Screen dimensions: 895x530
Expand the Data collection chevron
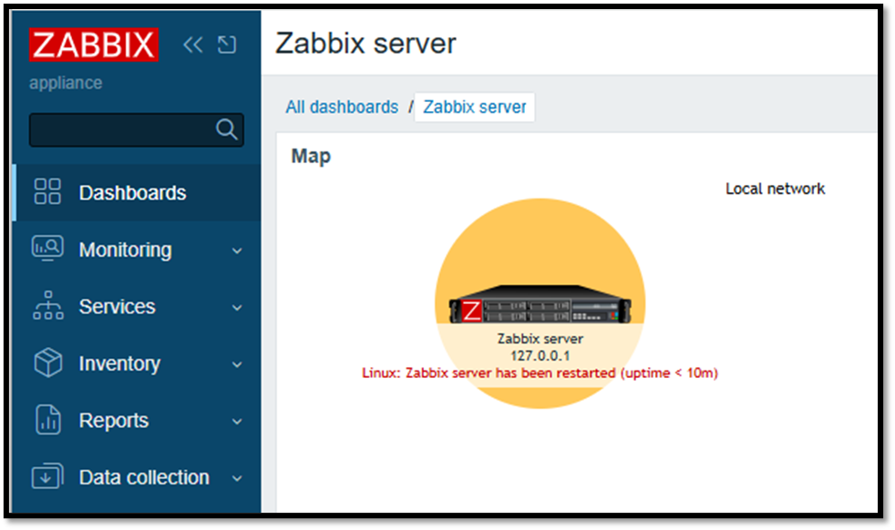[x=237, y=479]
